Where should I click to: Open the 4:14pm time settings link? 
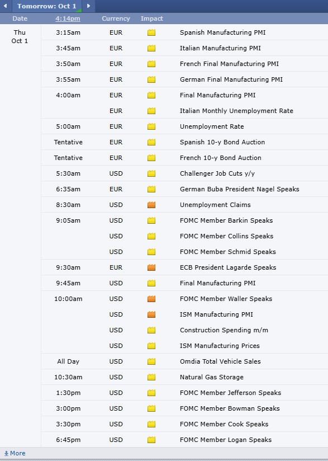coord(68,18)
